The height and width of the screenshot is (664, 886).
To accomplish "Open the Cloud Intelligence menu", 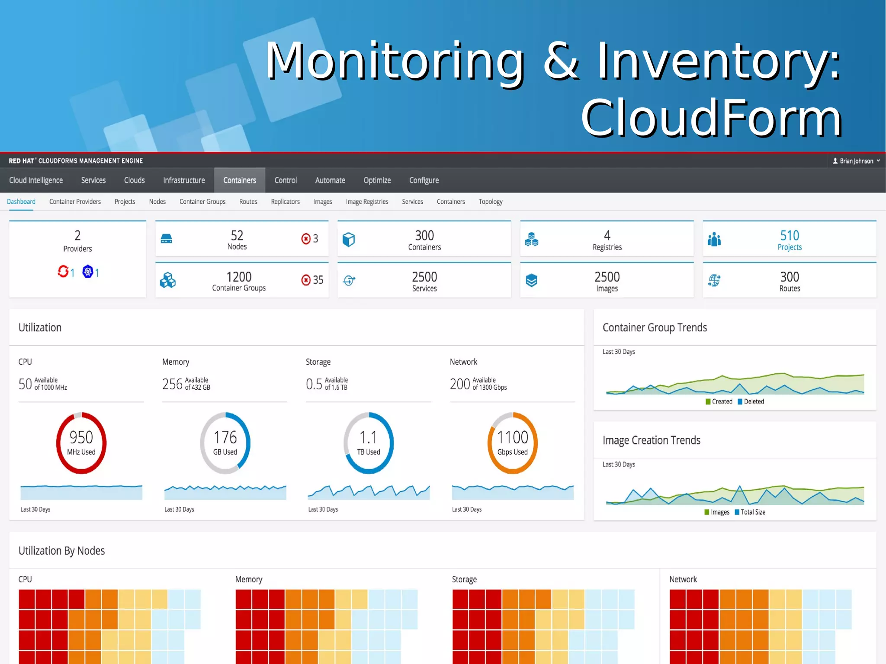I will (36, 180).
